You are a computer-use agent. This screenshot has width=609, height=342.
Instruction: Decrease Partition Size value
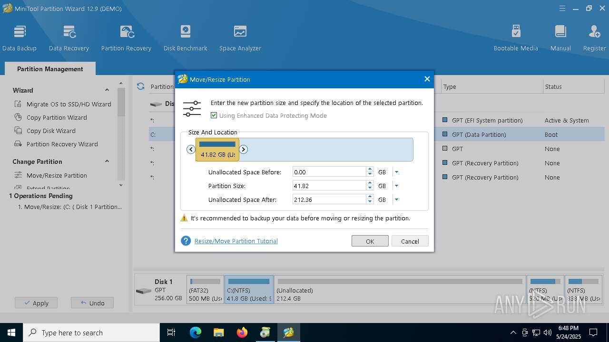point(370,189)
